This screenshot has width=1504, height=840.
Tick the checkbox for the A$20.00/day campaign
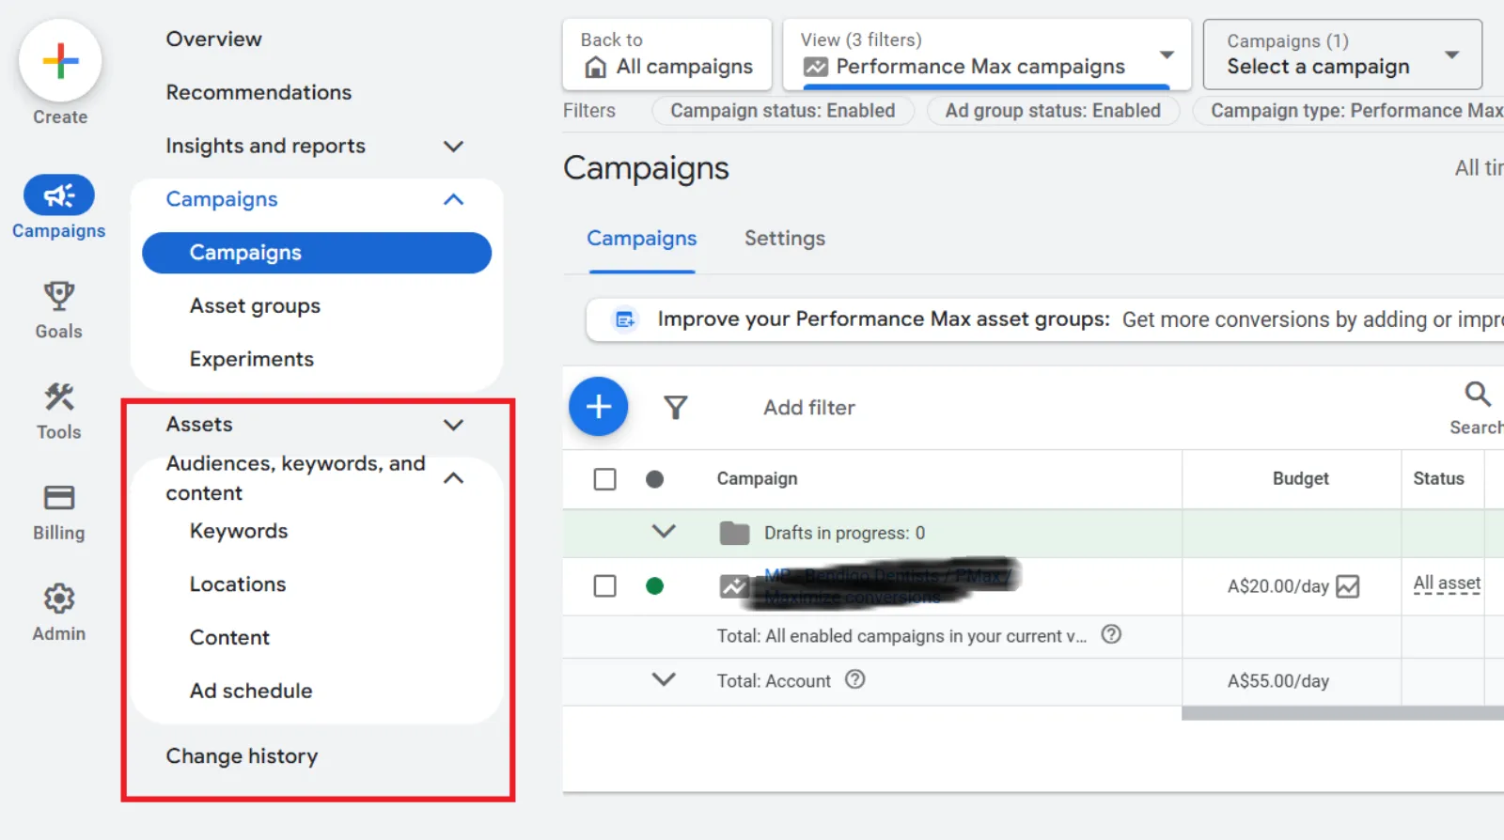tap(605, 586)
